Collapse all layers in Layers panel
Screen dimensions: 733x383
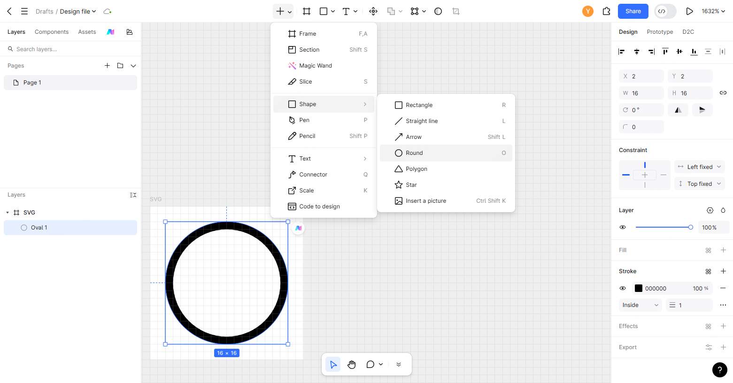pos(133,195)
